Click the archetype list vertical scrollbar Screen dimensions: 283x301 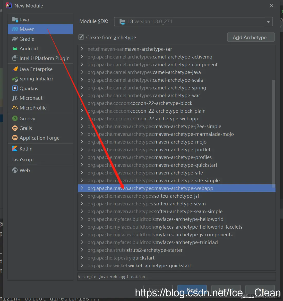point(273,133)
